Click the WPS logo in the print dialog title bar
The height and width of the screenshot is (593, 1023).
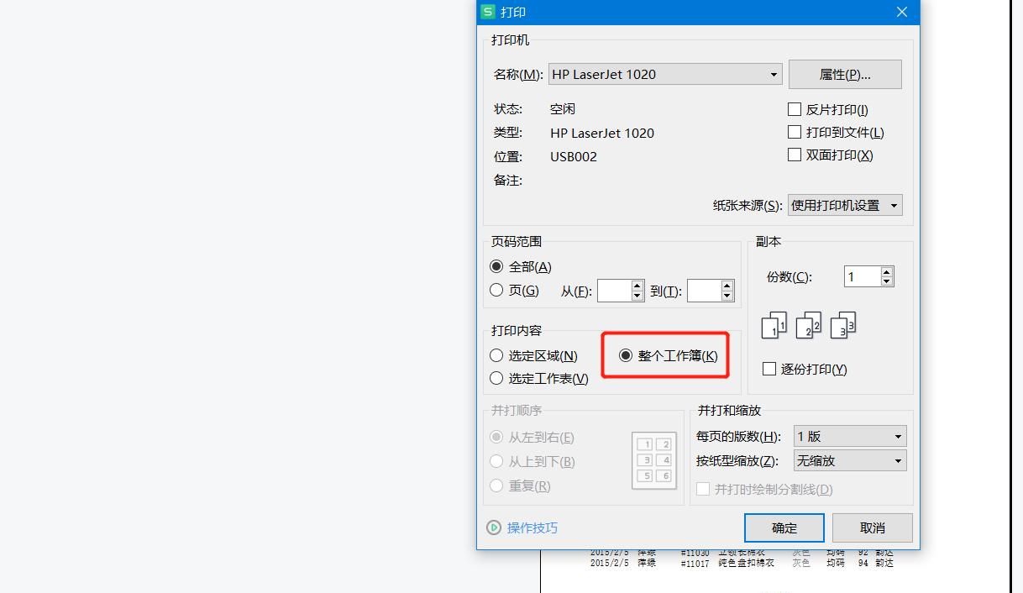(487, 12)
